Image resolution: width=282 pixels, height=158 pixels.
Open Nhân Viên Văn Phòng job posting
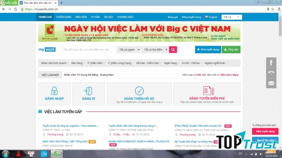65,141
